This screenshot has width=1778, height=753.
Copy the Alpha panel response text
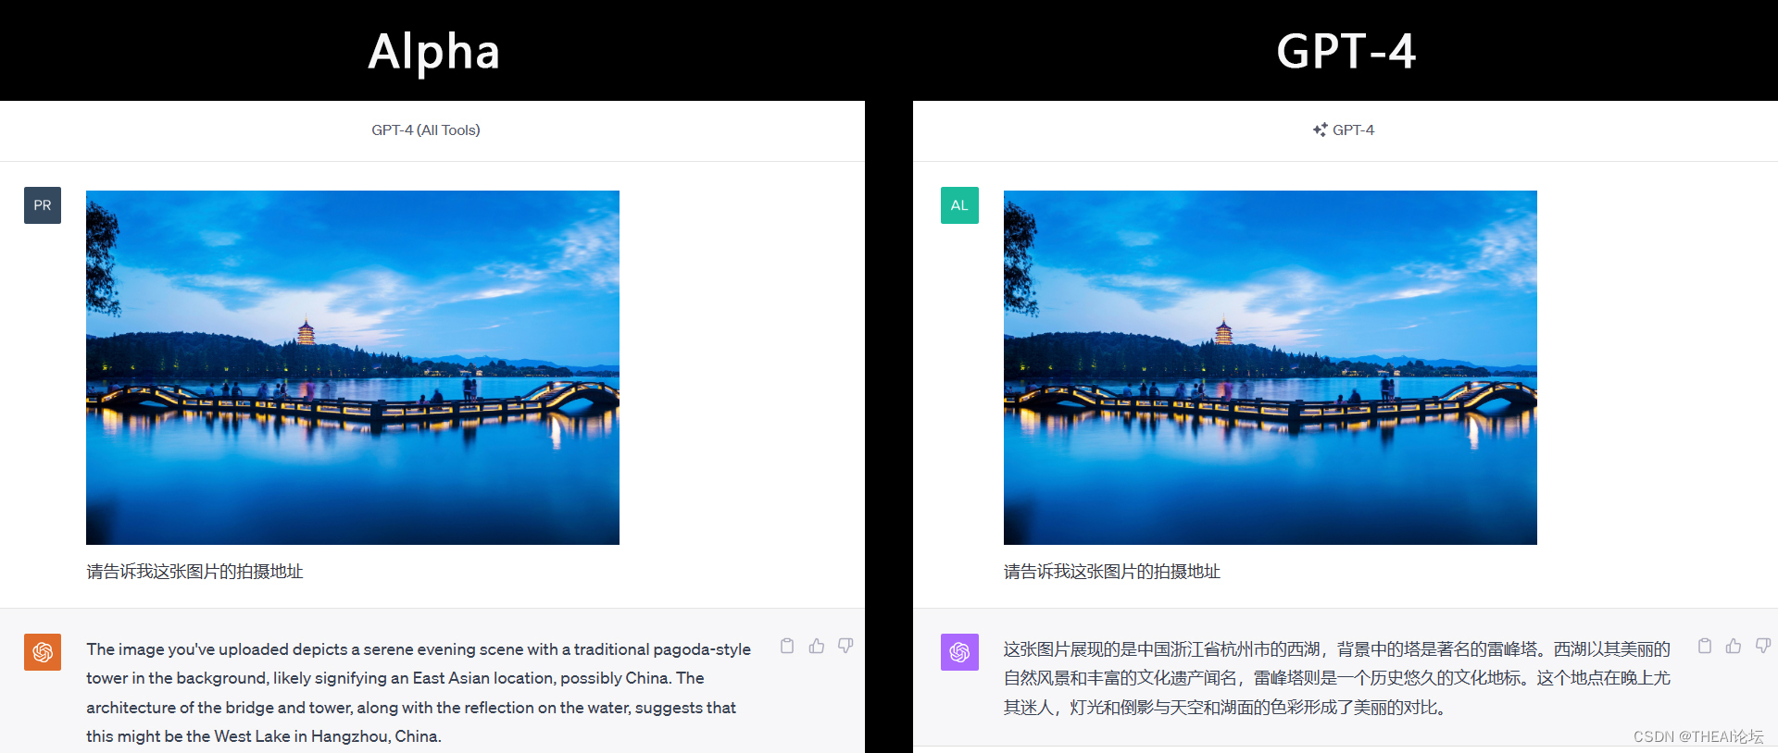(787, 646)
